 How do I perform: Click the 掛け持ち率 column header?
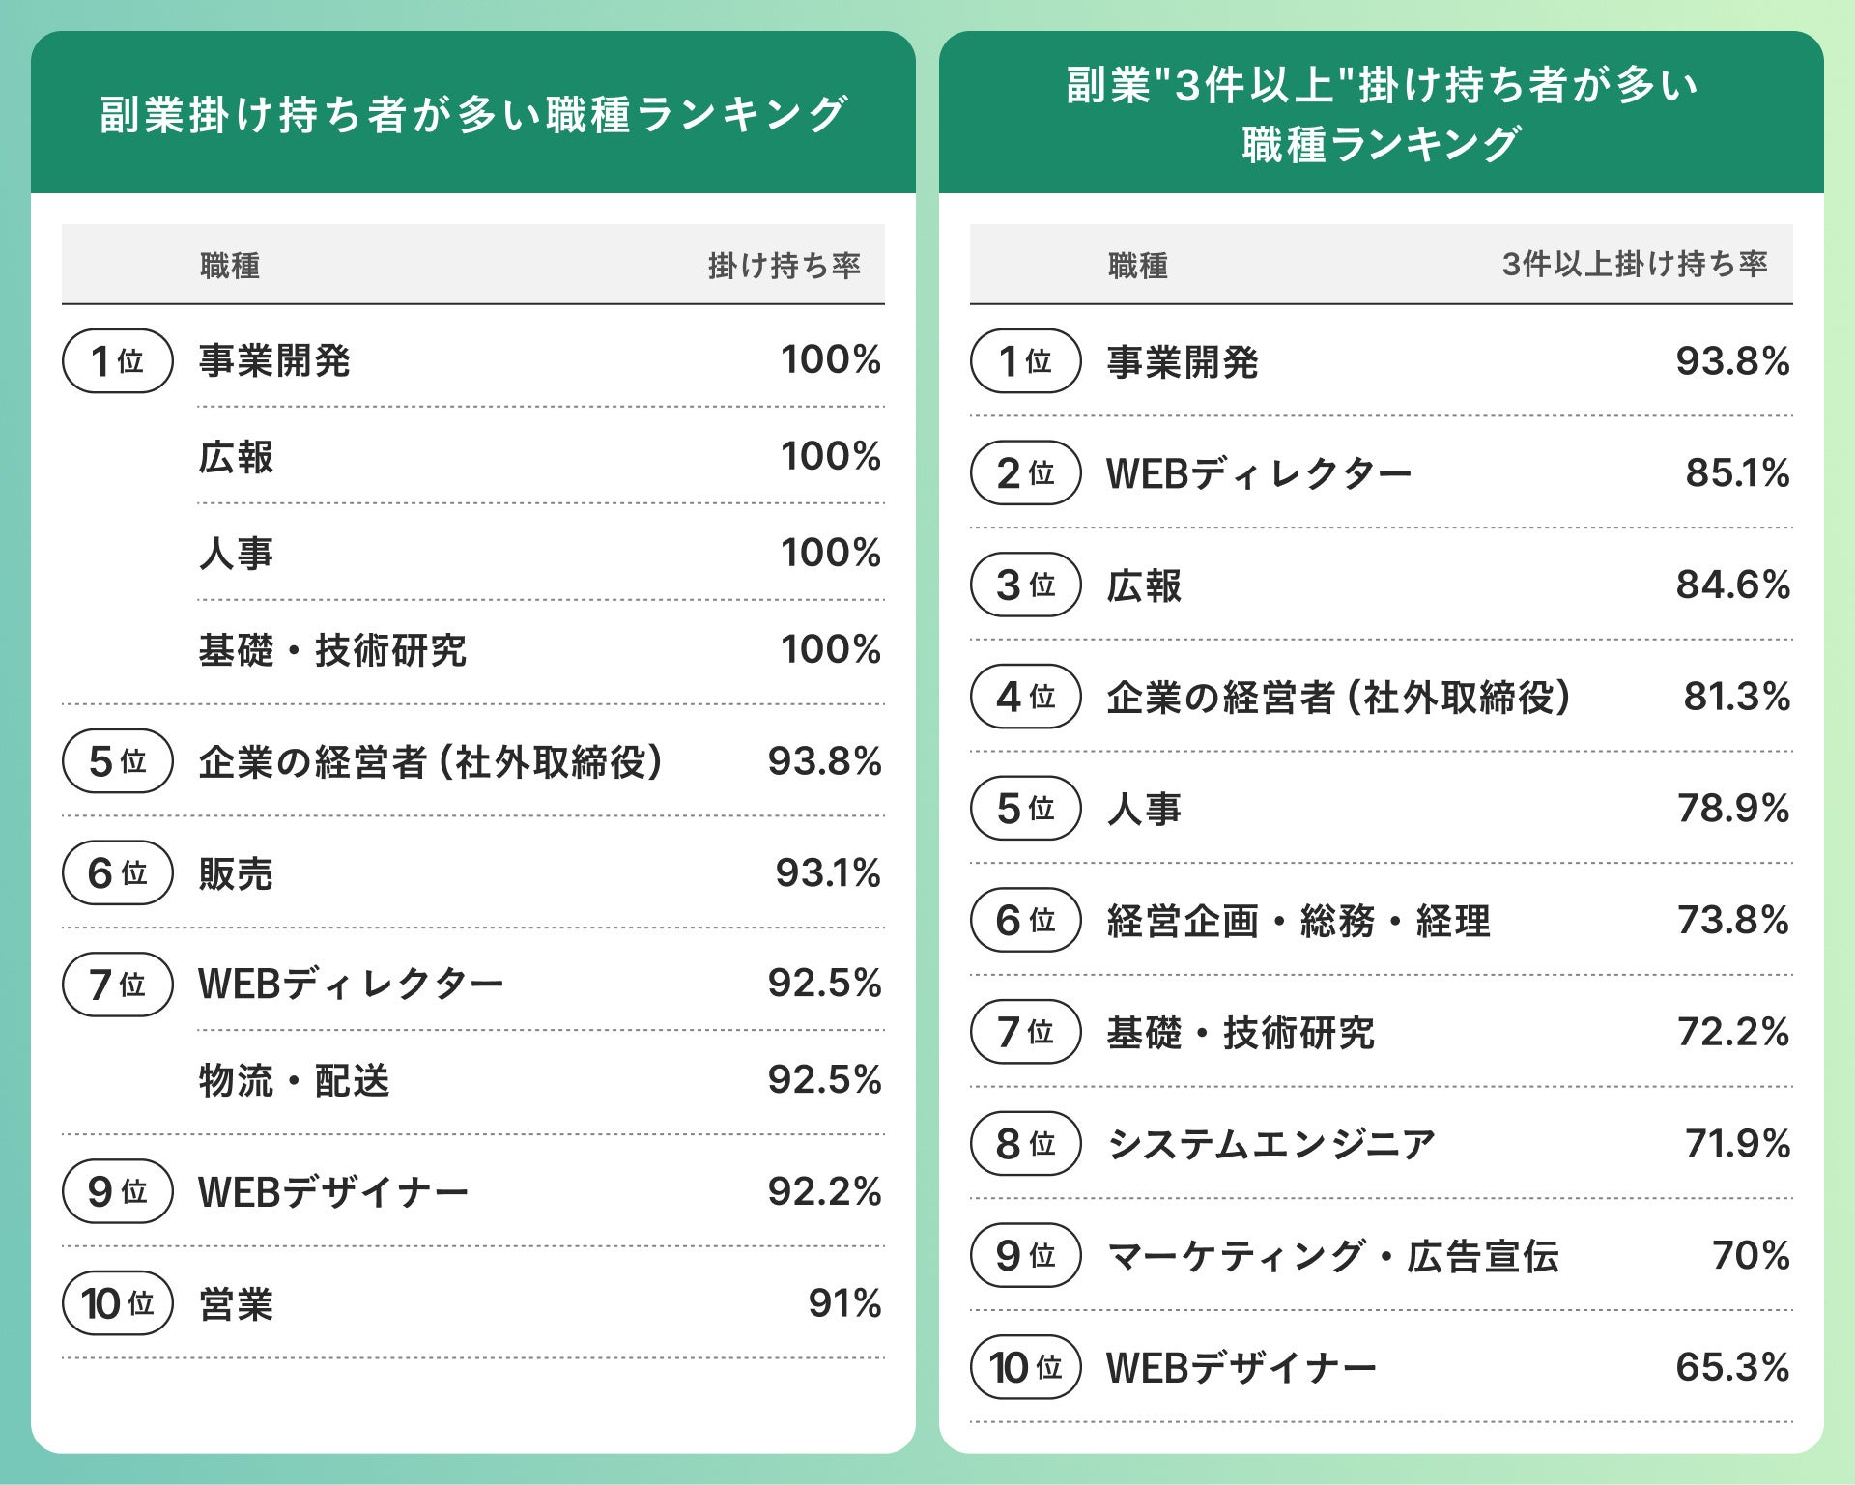point(784,266)
